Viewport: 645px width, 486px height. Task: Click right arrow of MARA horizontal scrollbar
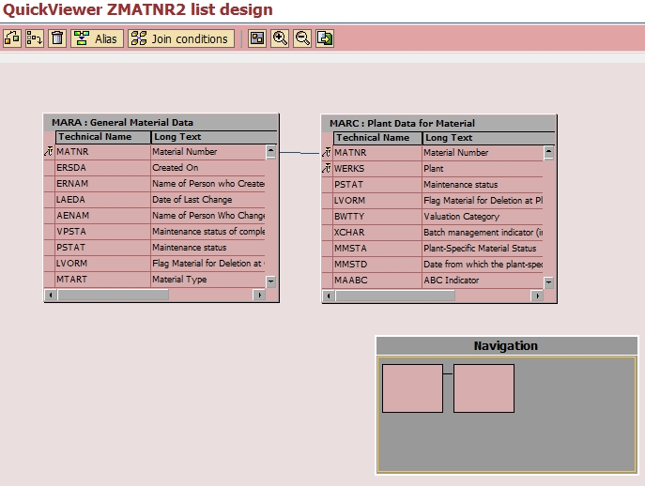[x=259, y=295]
